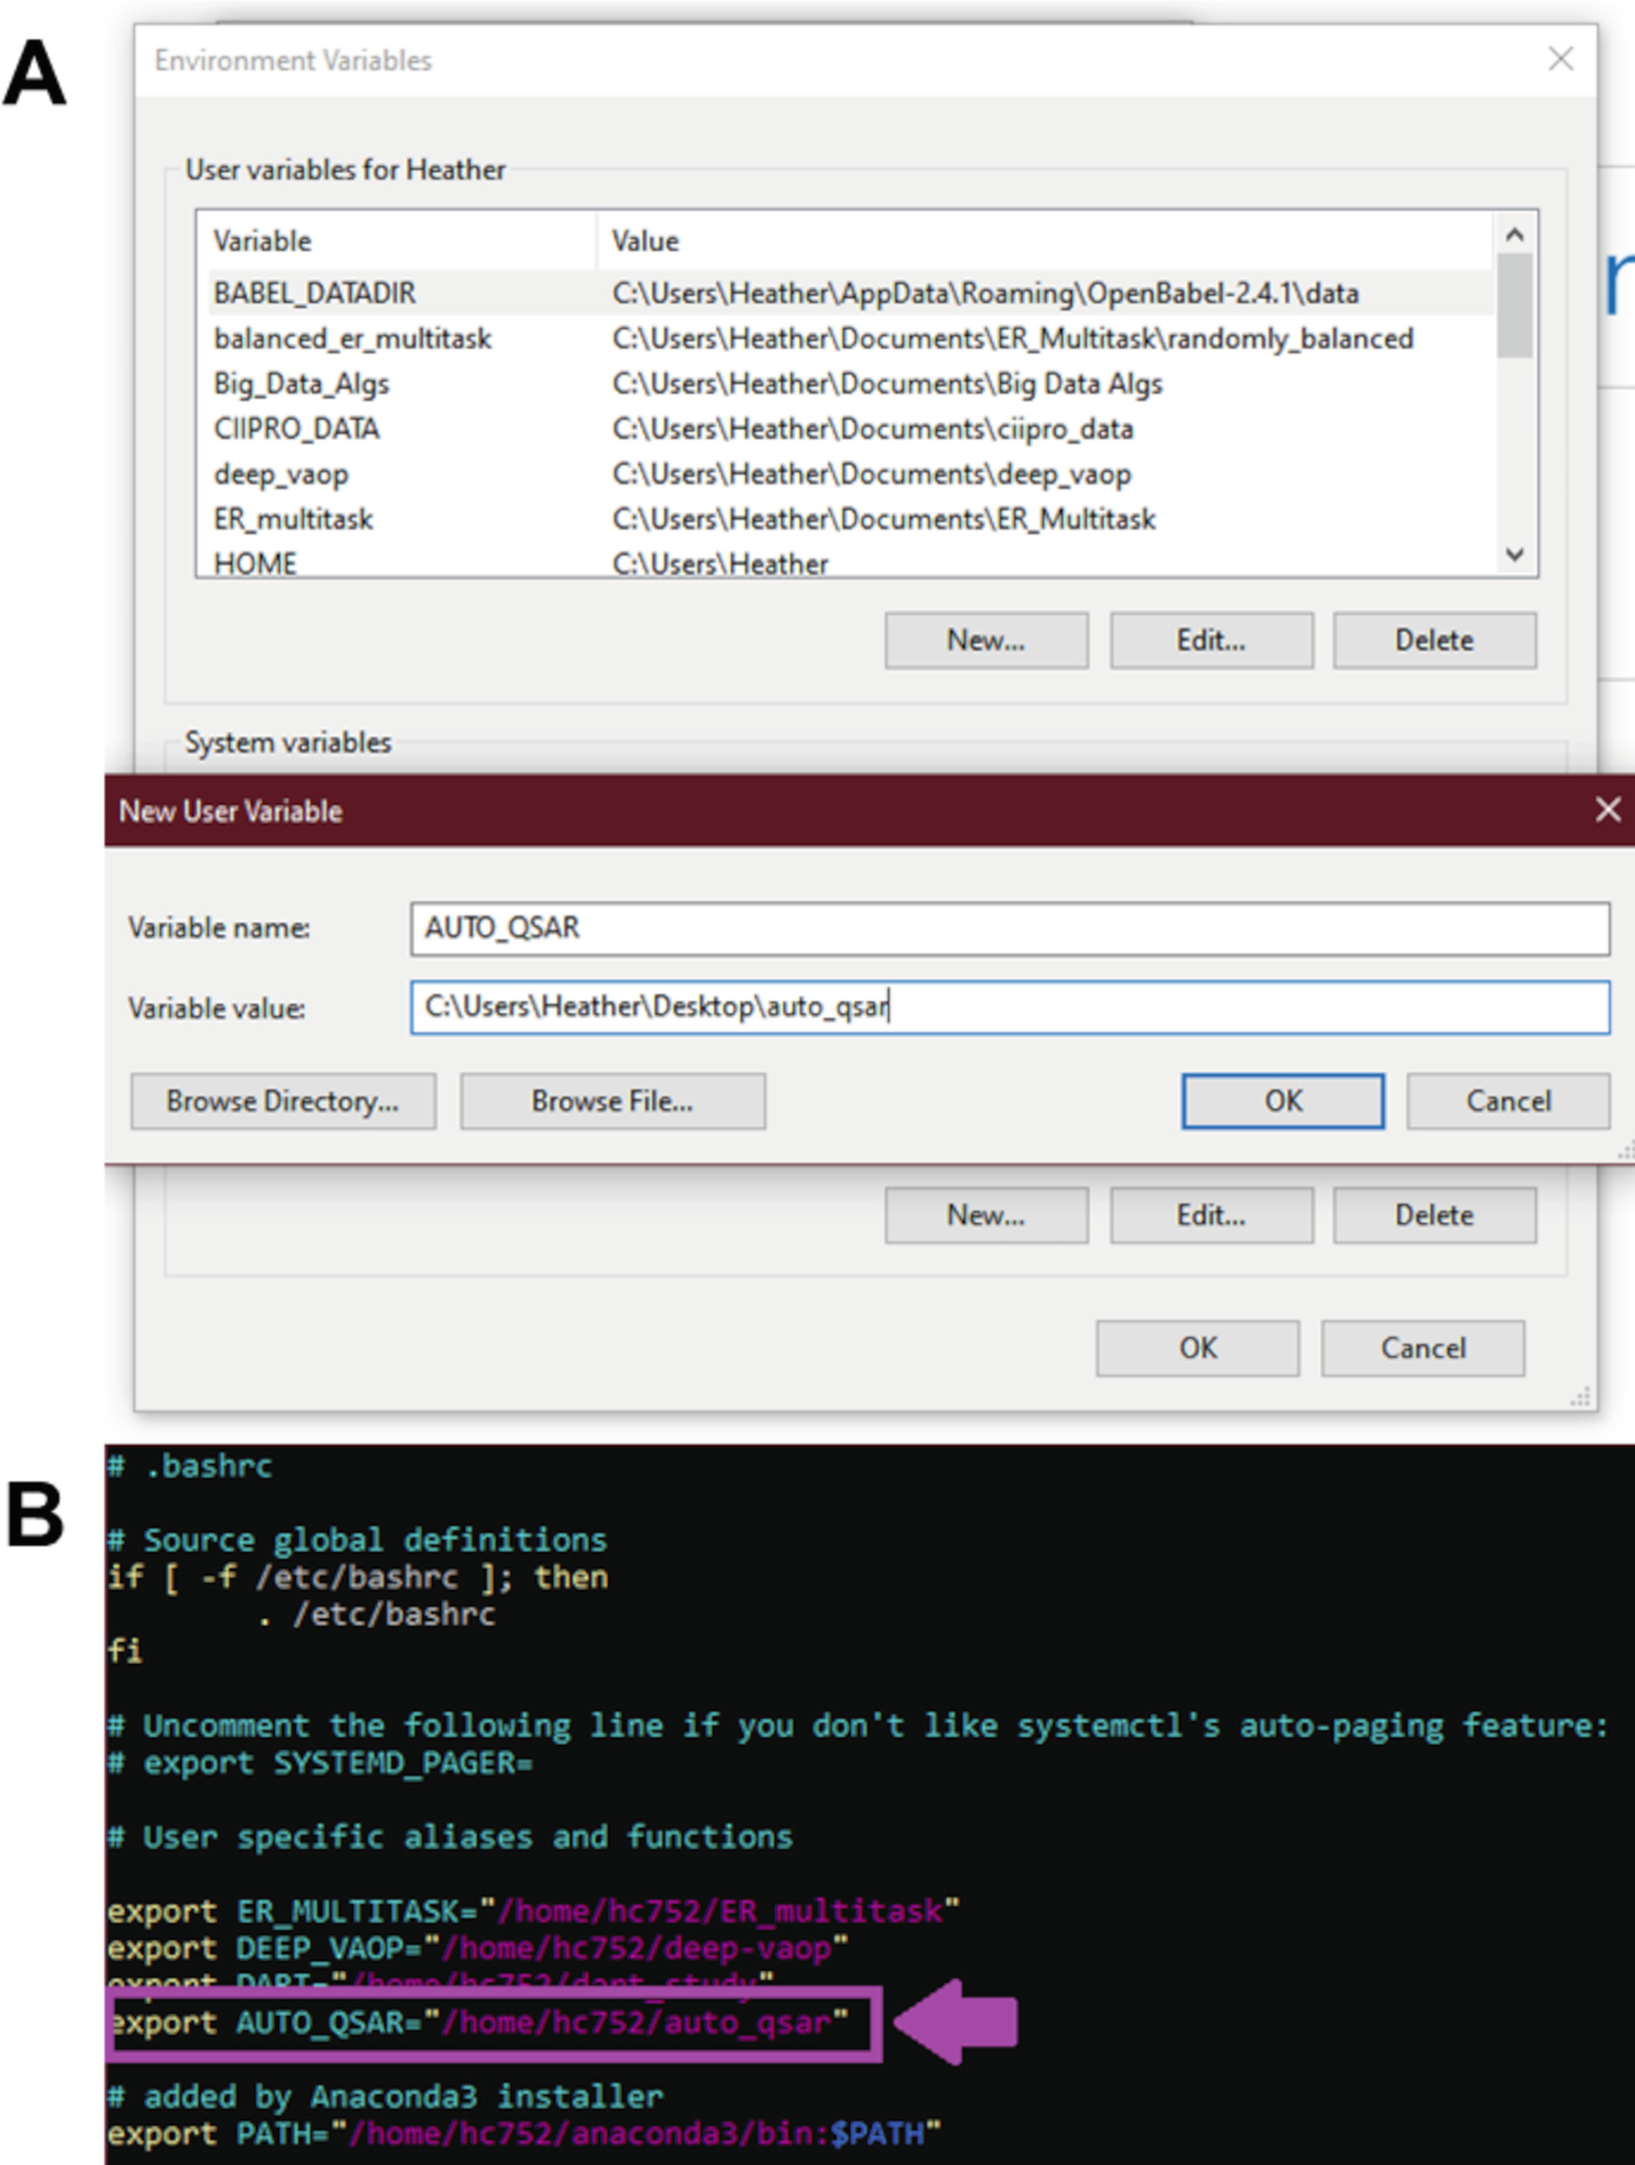
Task: Click the Documents\ER_Multitask value cell
Action: coord(884,519)
